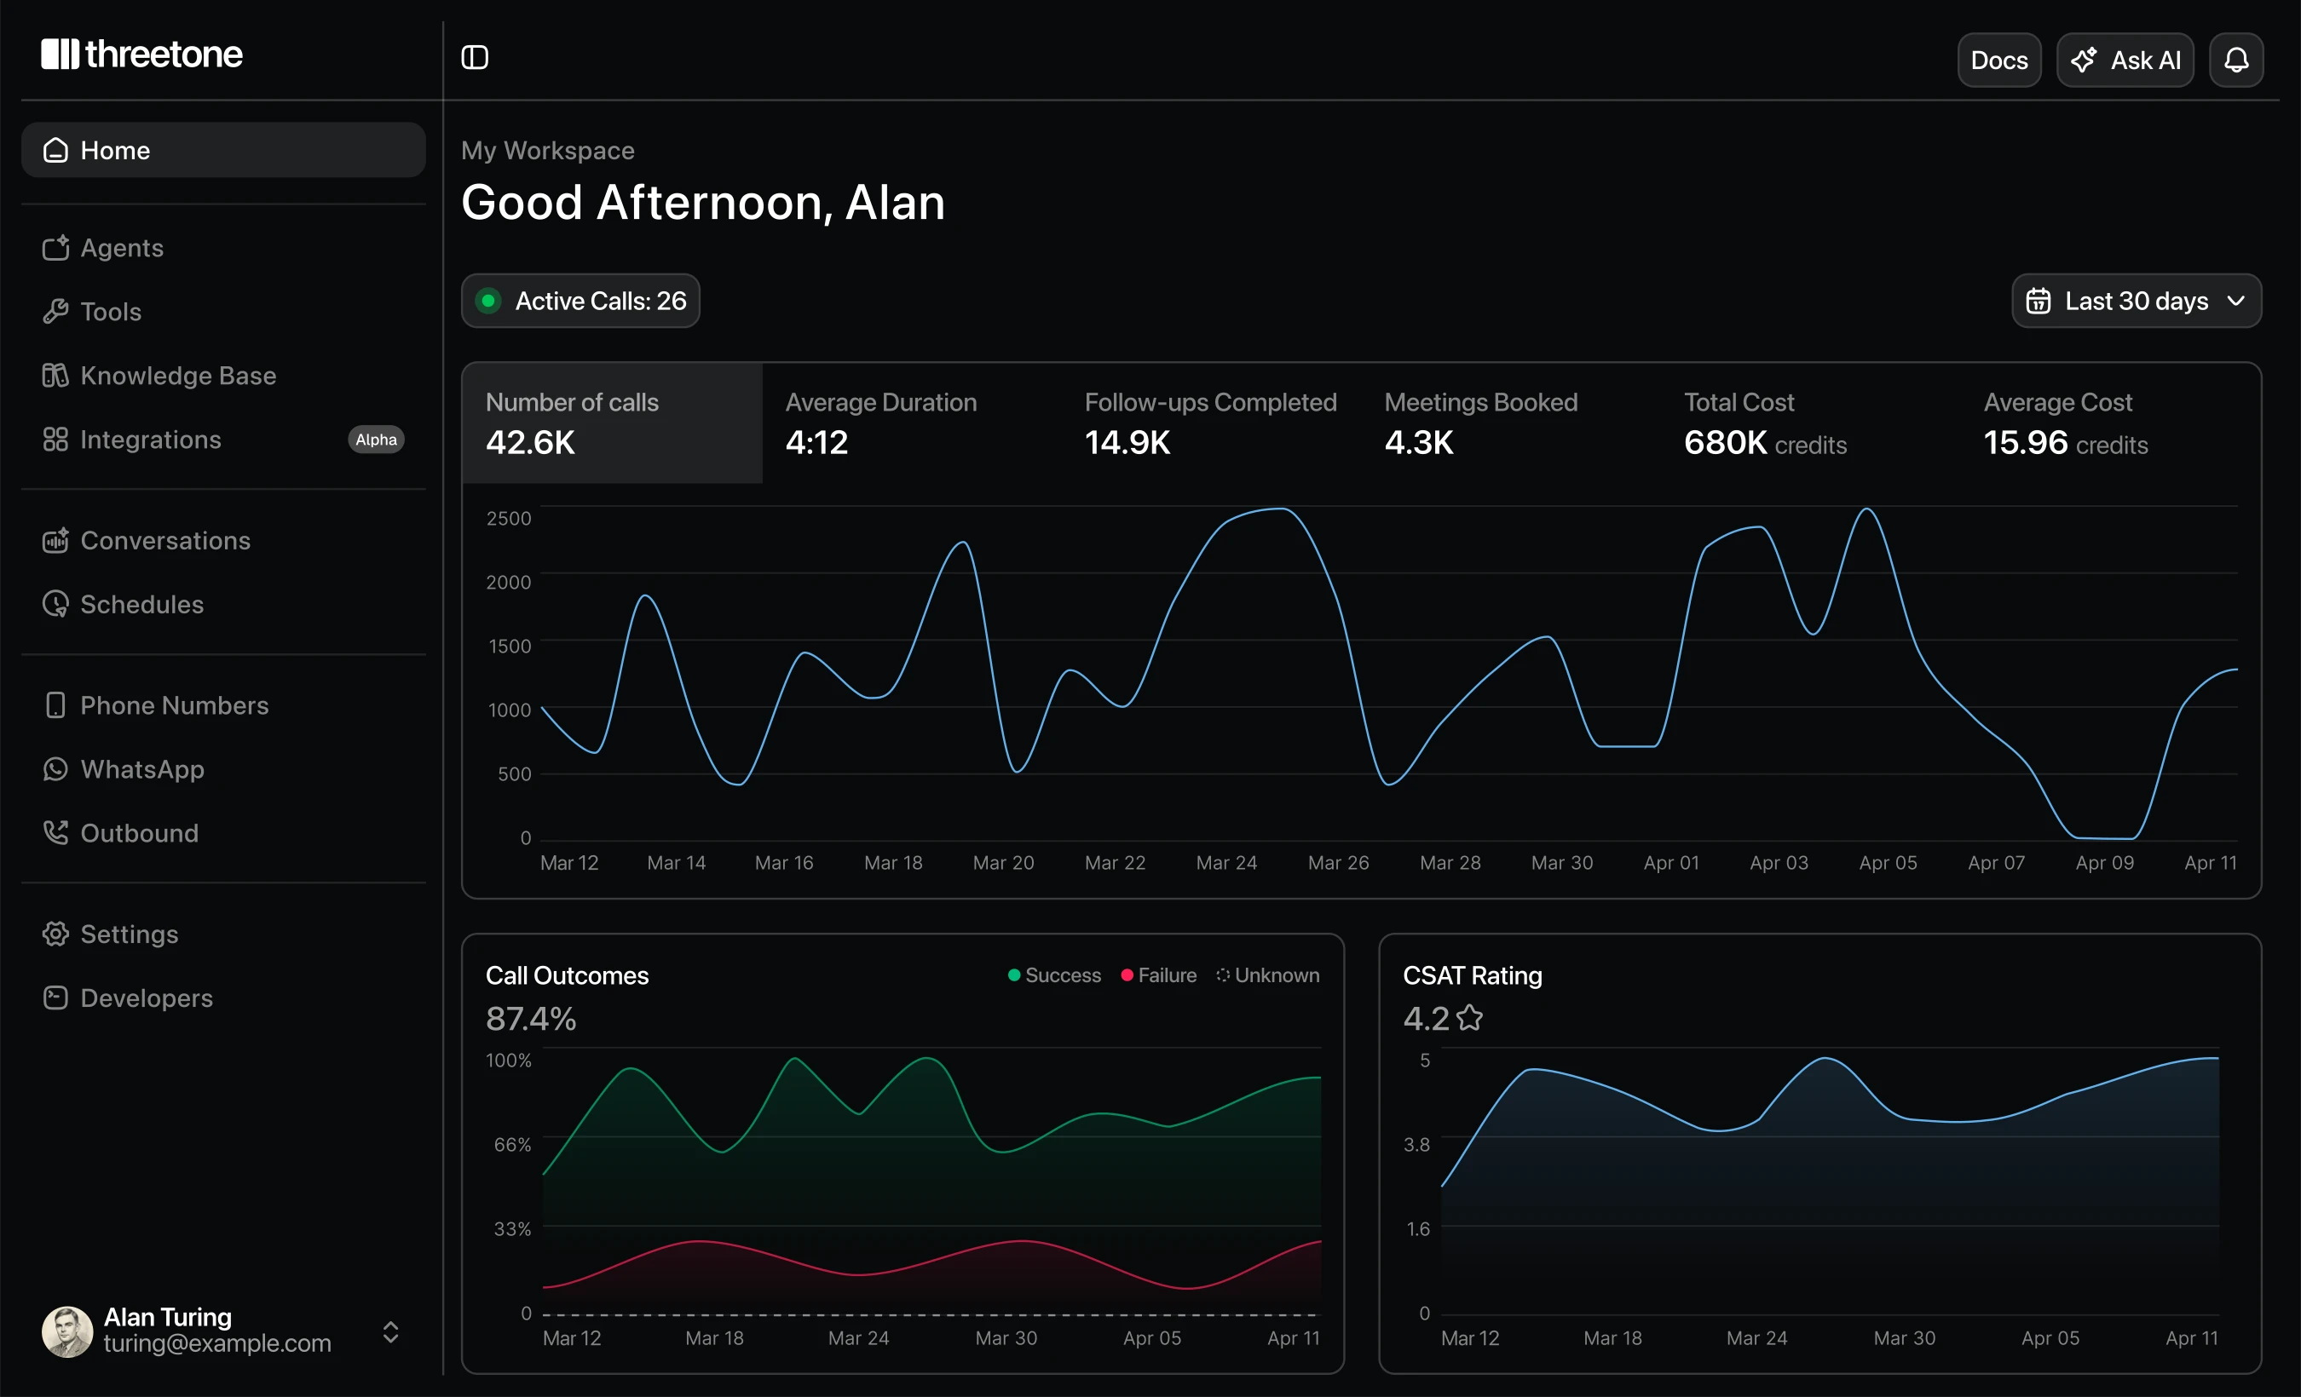The image size is (2301, 1397).
Task: Click the My Workspace breadcrumb text
Action: (x=548, y=150)
